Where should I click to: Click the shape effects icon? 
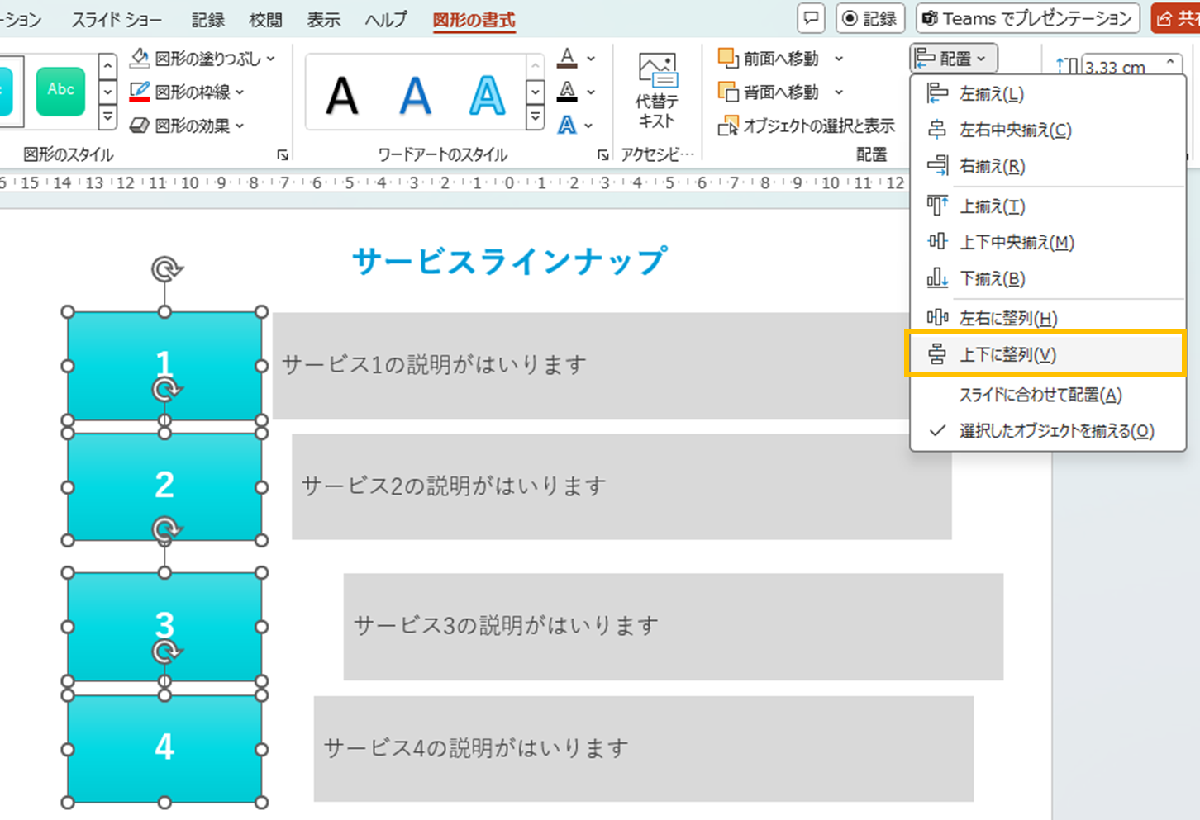(140, 126)
